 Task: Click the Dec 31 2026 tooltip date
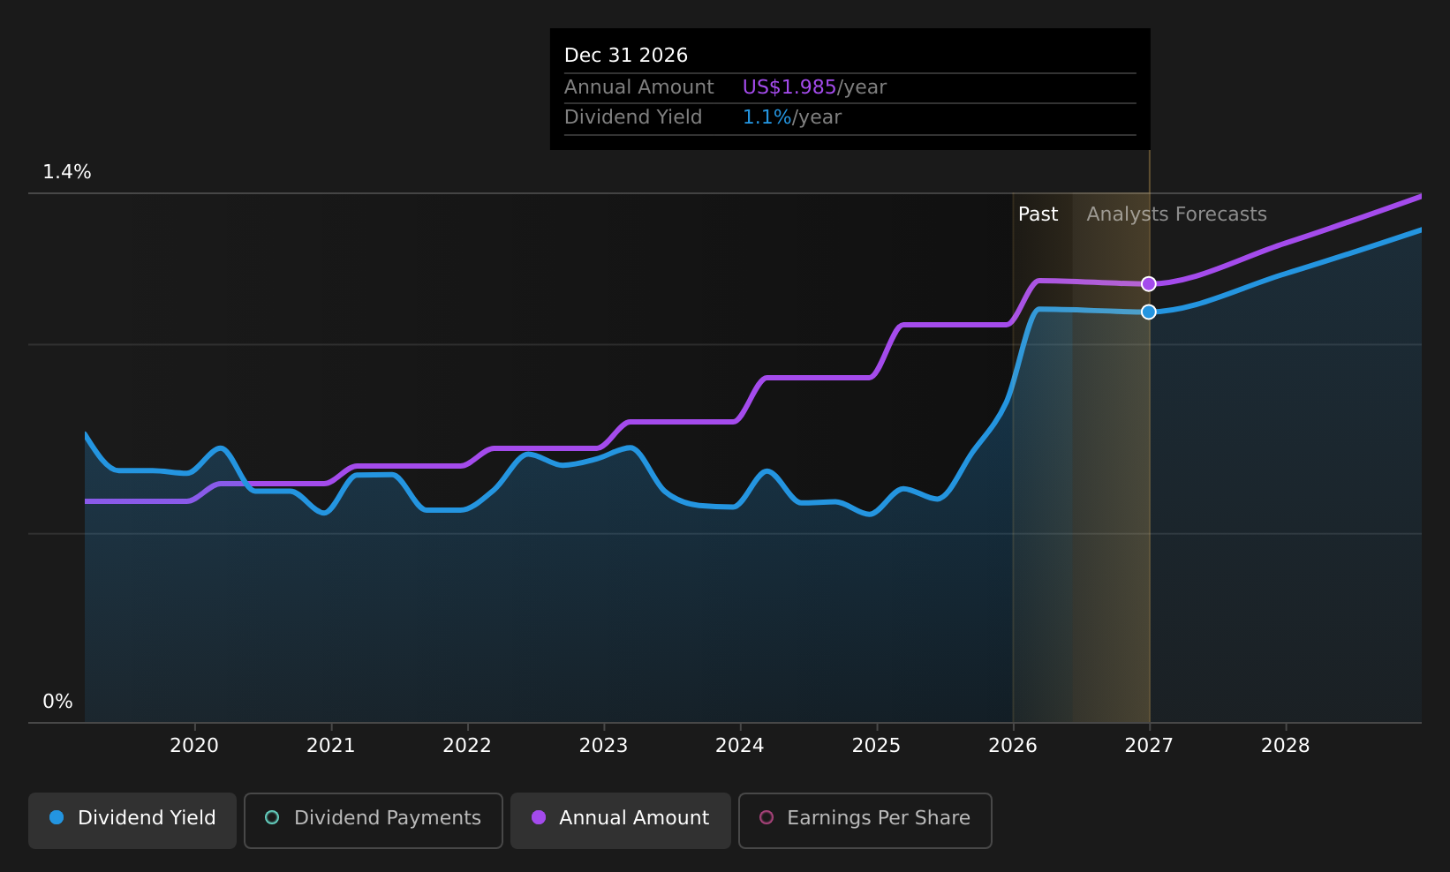(x=626, y=56)
